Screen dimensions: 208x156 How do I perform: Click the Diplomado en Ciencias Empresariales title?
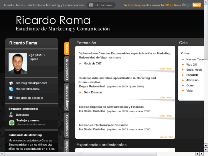pyautogui.click(x=124, y=53)
